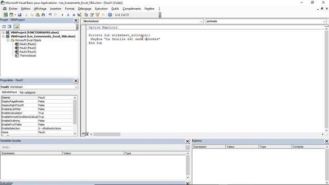Save the workbook with the floppy disk icon
Image resolution: width=329 pixels, height=185 pixels.
click(20, 15)
